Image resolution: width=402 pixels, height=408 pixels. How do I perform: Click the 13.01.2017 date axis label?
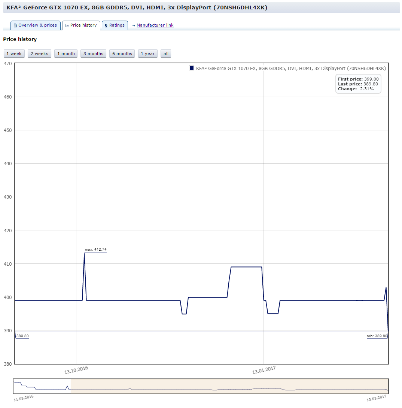pyautogui.click(x=264, y=370)
